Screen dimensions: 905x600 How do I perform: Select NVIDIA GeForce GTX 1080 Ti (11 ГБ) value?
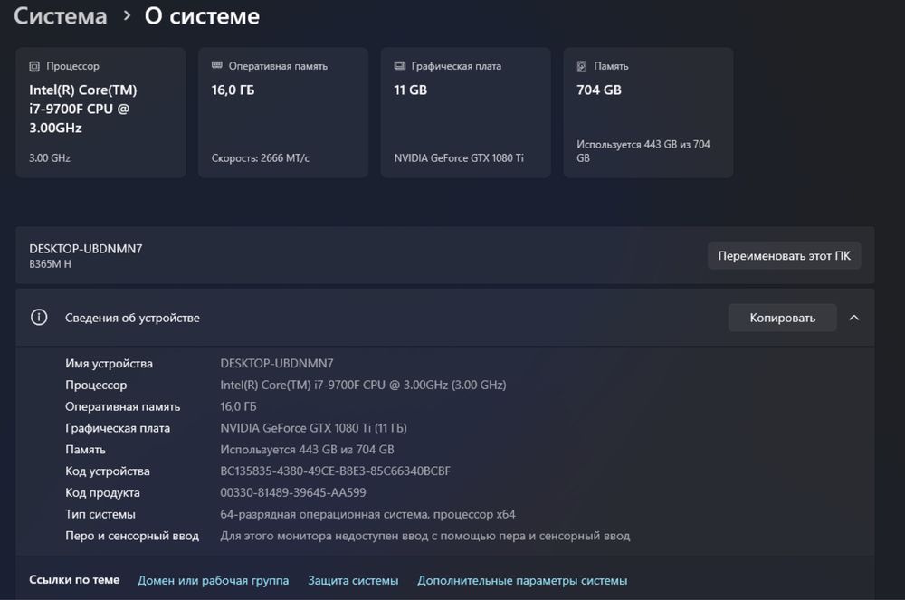(x=313, y=428)
